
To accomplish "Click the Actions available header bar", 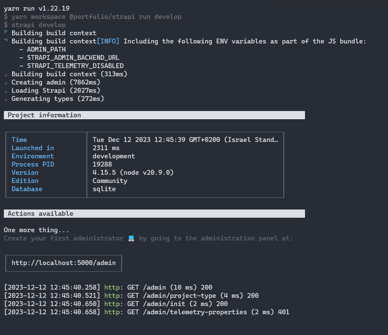I will click(154, 214).
